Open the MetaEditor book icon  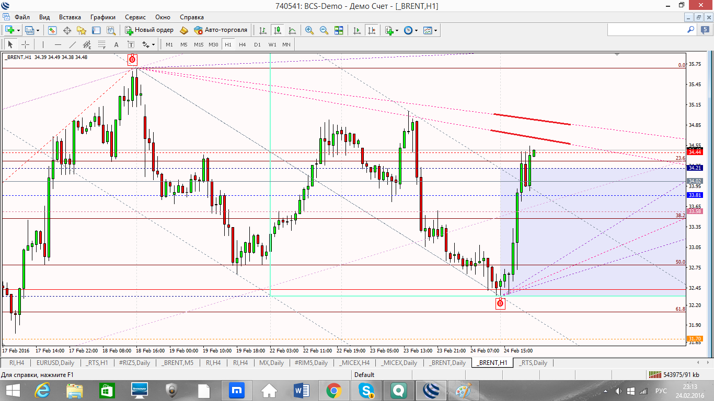click(x=184, y=30)
